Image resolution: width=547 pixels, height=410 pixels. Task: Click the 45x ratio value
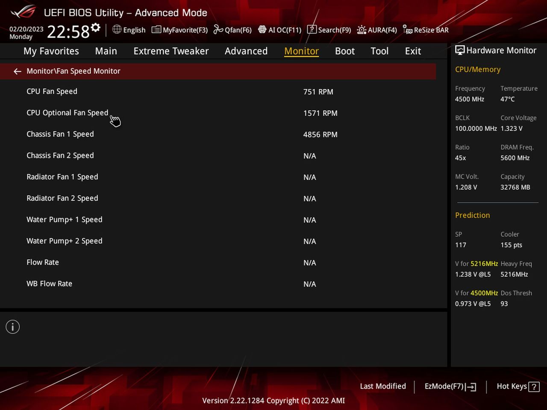[x=461, y=158]
